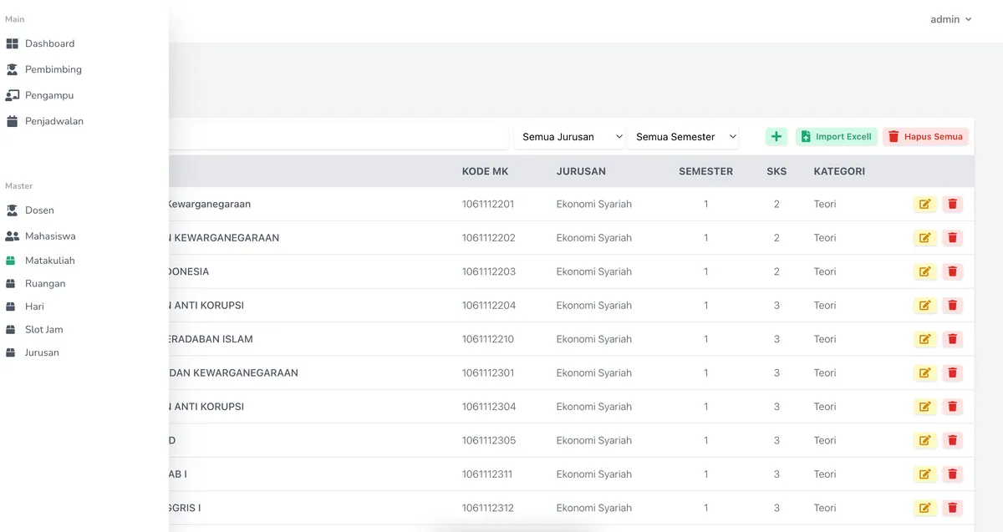1003x532 pixels.
Task: Edit the row with code 1061112203
Action: point(924,271)
